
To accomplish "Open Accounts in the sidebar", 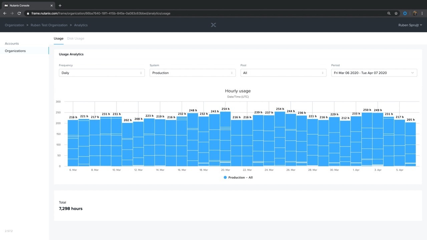I will tap(12, 44).
